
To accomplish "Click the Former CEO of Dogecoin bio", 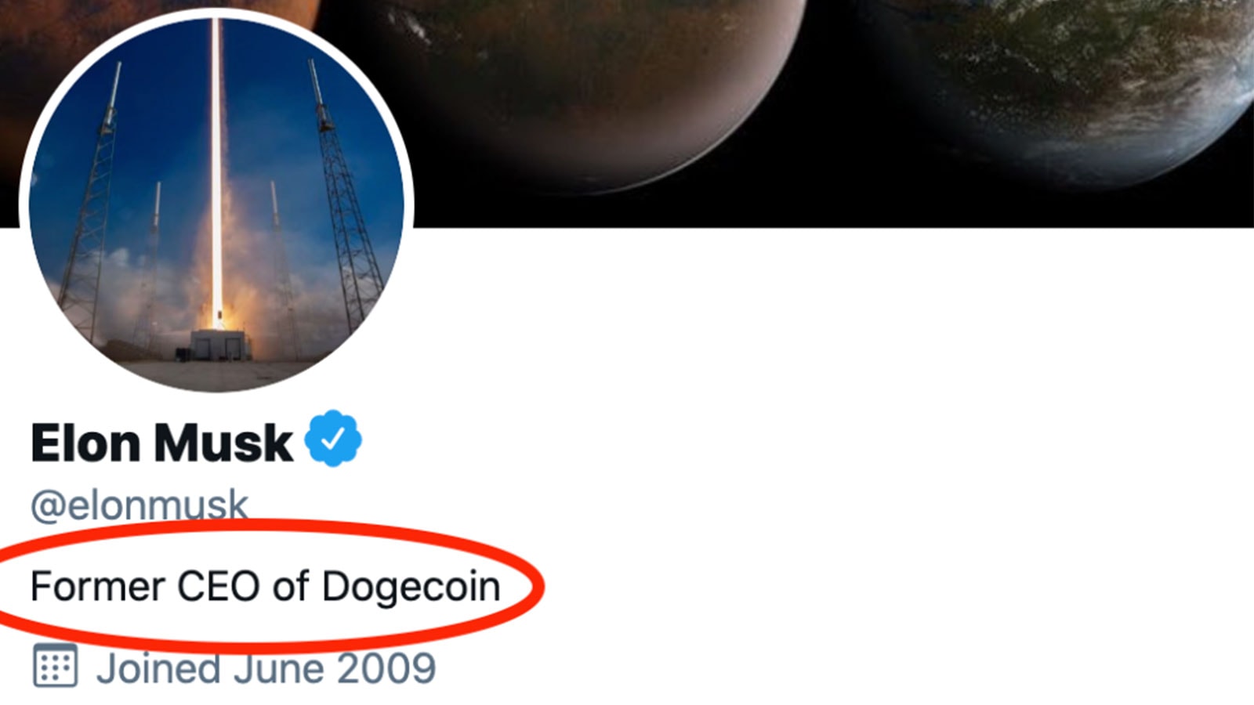I will (x=265, y=586).
